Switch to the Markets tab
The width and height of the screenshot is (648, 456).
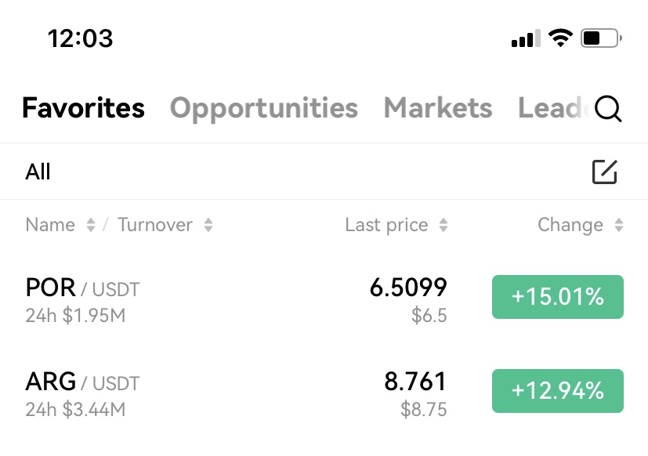(438, 108)
